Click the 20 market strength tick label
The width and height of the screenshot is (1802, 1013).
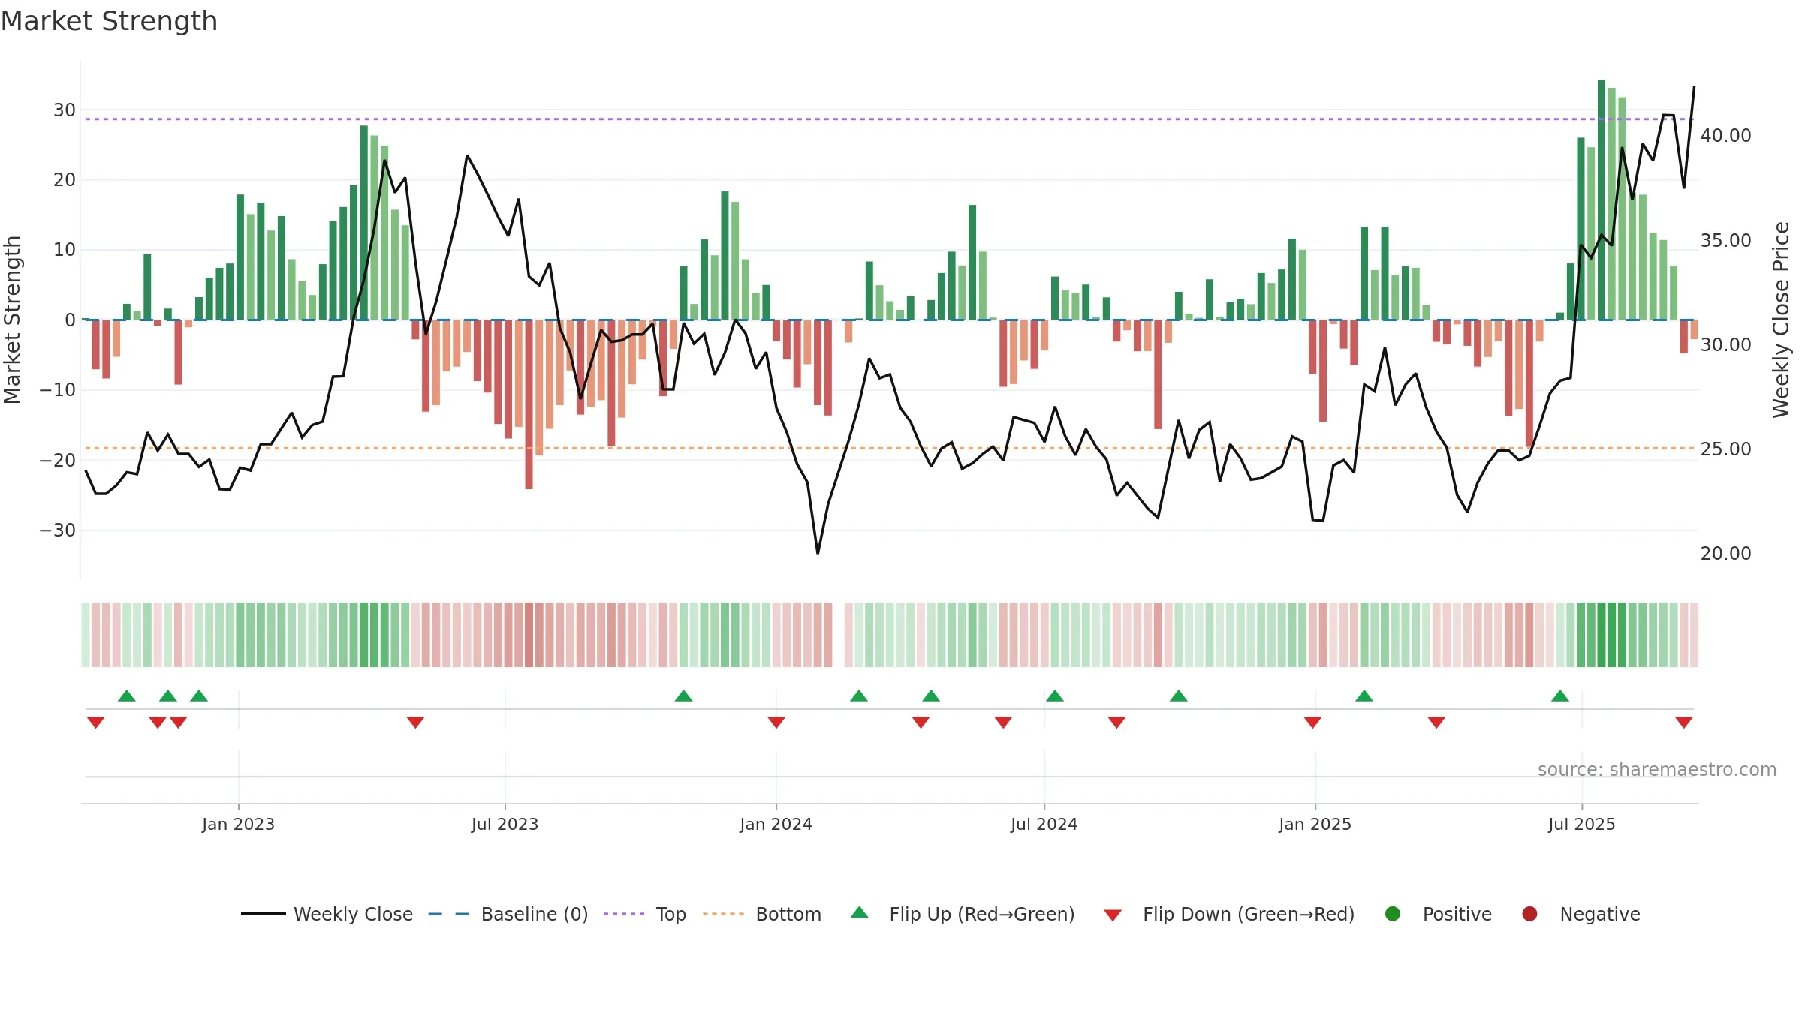(65, 179)
